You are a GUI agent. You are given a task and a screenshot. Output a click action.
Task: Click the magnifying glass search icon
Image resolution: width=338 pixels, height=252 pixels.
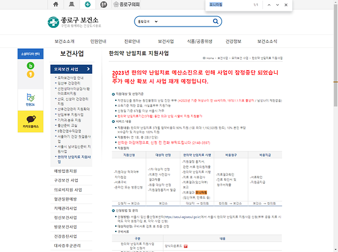(x=215, y=21)
